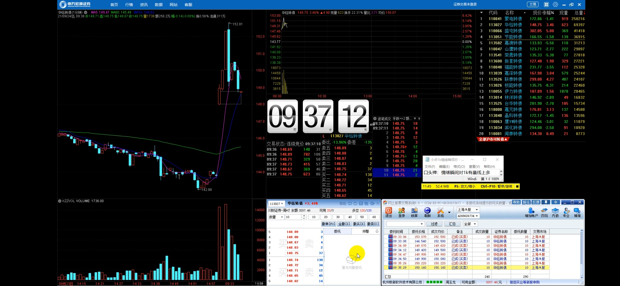
Task: Click the 增加帐户 add account icon
Action: (x=531, y=212)
